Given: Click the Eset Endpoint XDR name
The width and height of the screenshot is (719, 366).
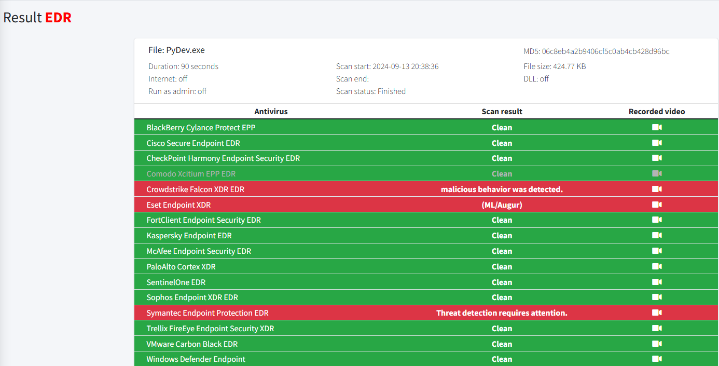Looking at the screenshot, I should [178, 205].
